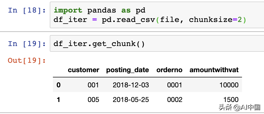
Task: Click the customer value 005
Action: pyautogui.click(x=93, y=100)
